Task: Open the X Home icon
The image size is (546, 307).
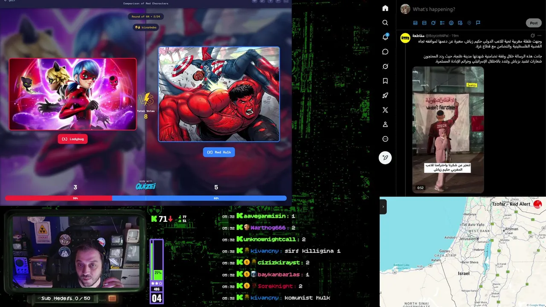Action: tap(385, 8)
